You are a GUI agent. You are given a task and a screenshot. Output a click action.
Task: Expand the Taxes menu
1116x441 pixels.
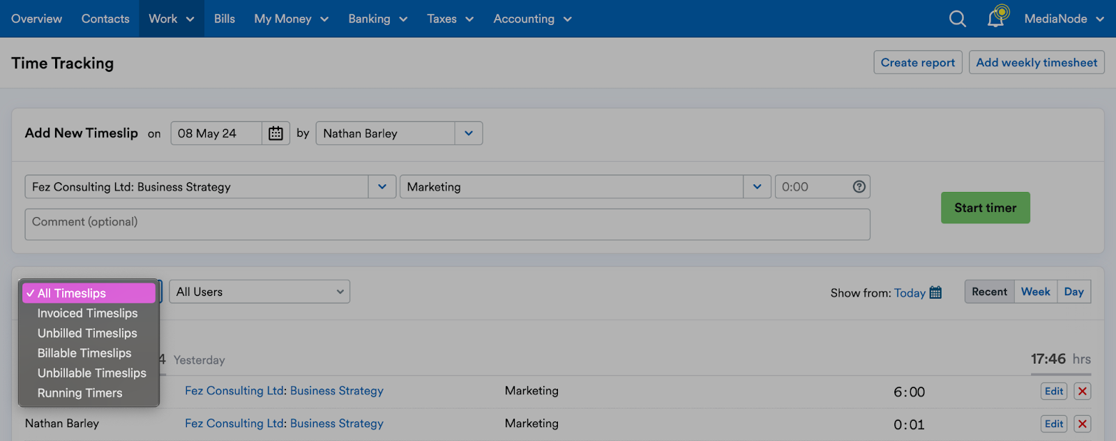451,19
